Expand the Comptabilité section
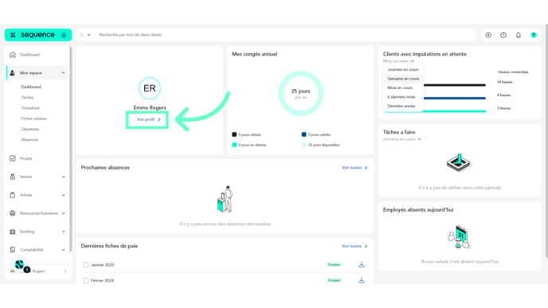Screen dimensions: 548x308 pyautogui.click(x=63, y=250)
